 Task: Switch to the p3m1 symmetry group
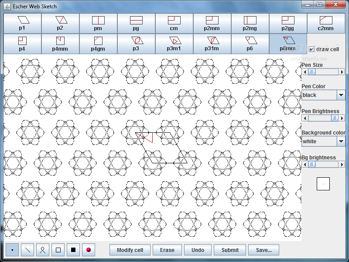174,44
